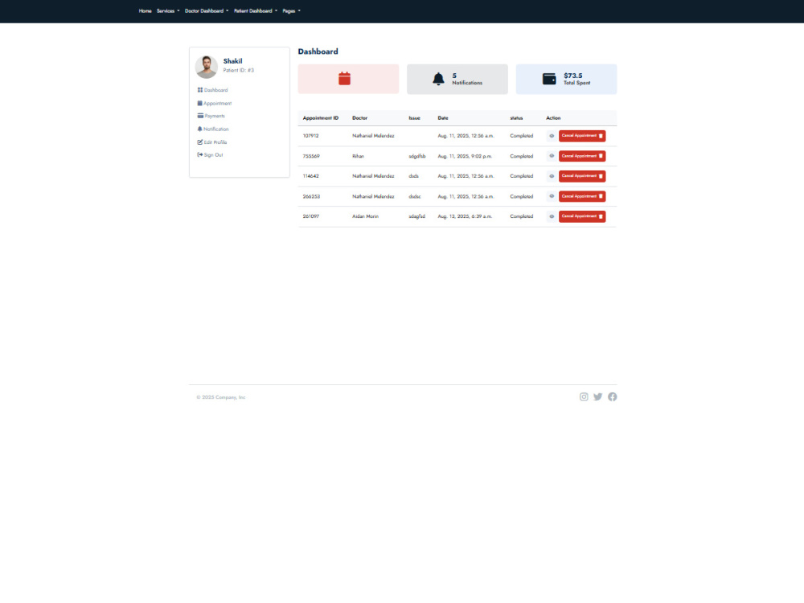Expand the Patient Dashboard dropdown
The image size is (804, 603).
256,10
